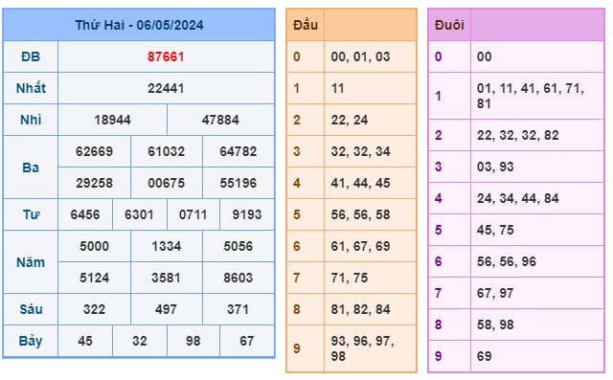Click second prize number 18944
The height and width of the screenshot is (380, 613).
tap(113, 120)
